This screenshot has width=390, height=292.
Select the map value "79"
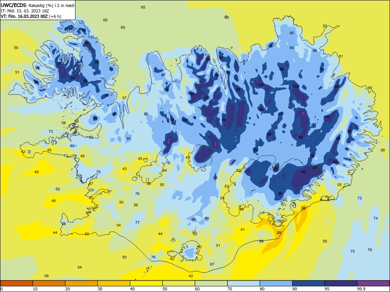[98, 172]
